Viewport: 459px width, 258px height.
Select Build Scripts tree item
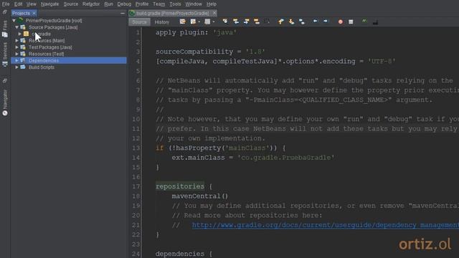[42, 67]
